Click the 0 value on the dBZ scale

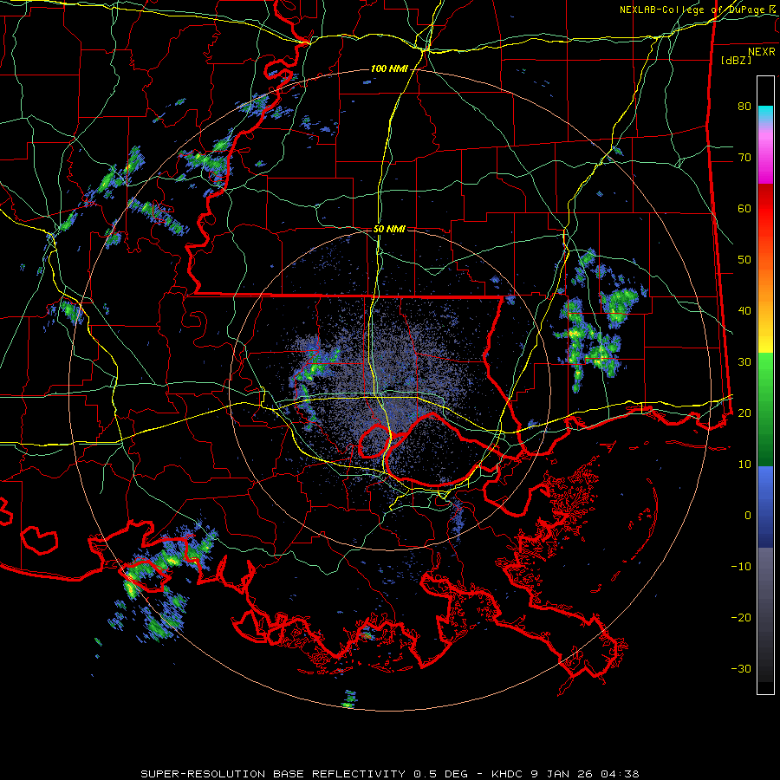pos(748,516)
